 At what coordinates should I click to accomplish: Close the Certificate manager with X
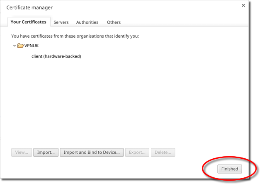pyautogui.click(x=243, y=5)
